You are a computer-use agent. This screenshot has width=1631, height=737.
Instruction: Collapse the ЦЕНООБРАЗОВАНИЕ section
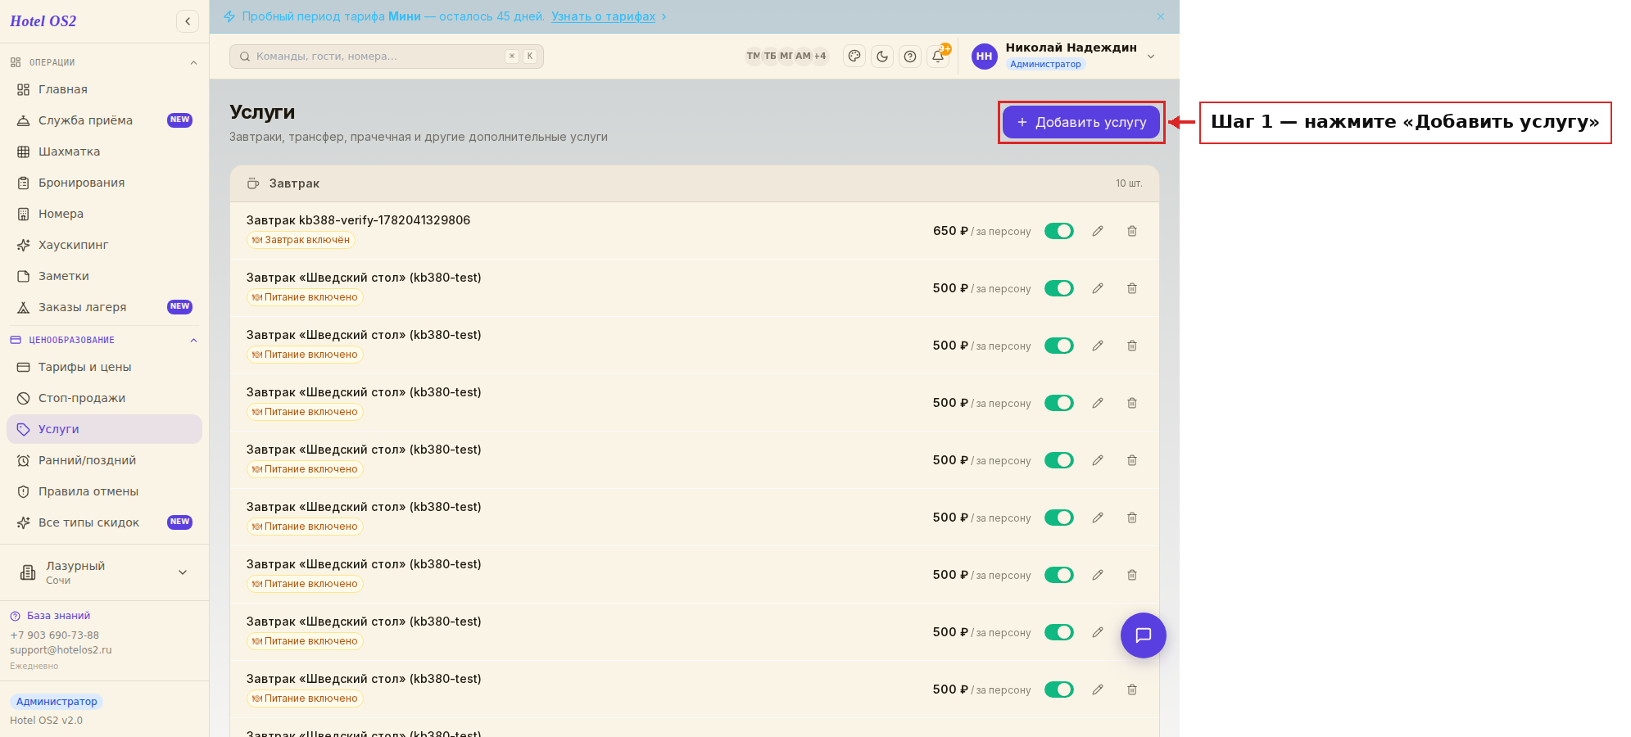click(193, 340)
